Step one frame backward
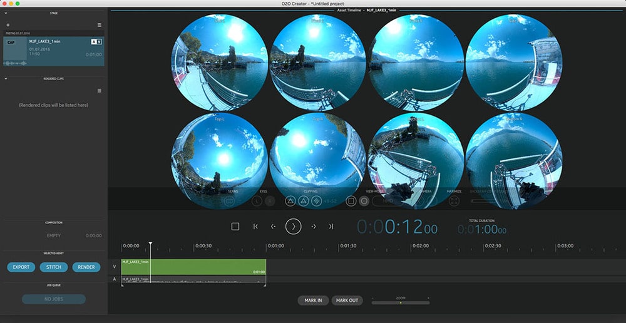Screen dimensions: 626x323 pyautogui.click(x=274, y=227)
